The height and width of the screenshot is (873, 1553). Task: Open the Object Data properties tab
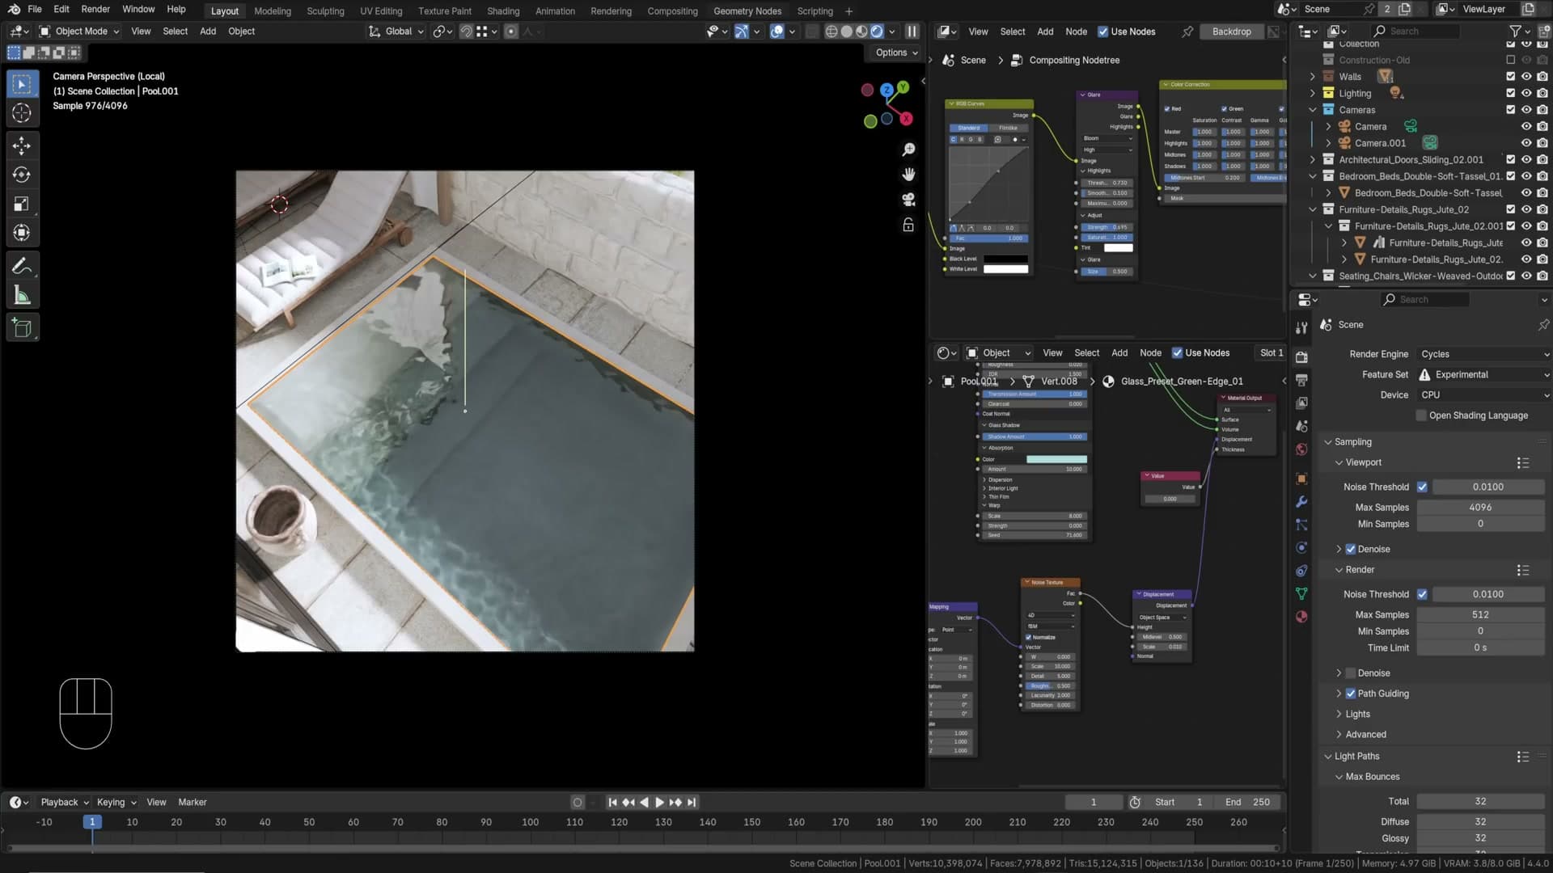pos(1301,594)
